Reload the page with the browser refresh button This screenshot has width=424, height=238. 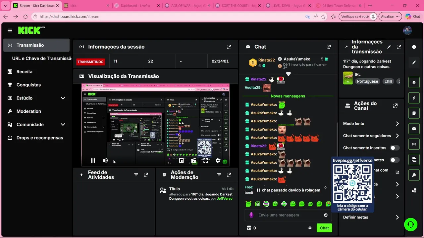(26, 17)
